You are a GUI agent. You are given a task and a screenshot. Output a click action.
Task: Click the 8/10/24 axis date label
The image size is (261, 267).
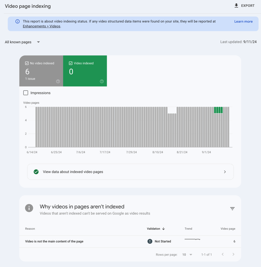coord(158,152)
